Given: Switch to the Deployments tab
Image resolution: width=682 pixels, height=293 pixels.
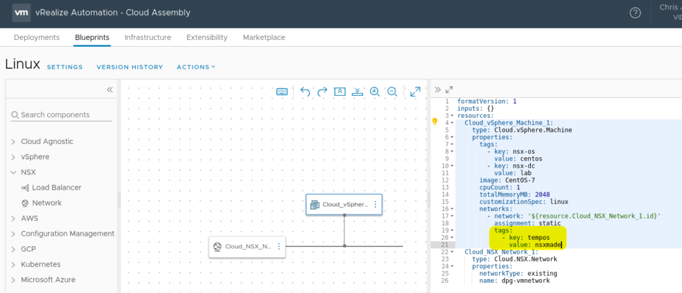Looking at the screenshot, I should point(37,37).
